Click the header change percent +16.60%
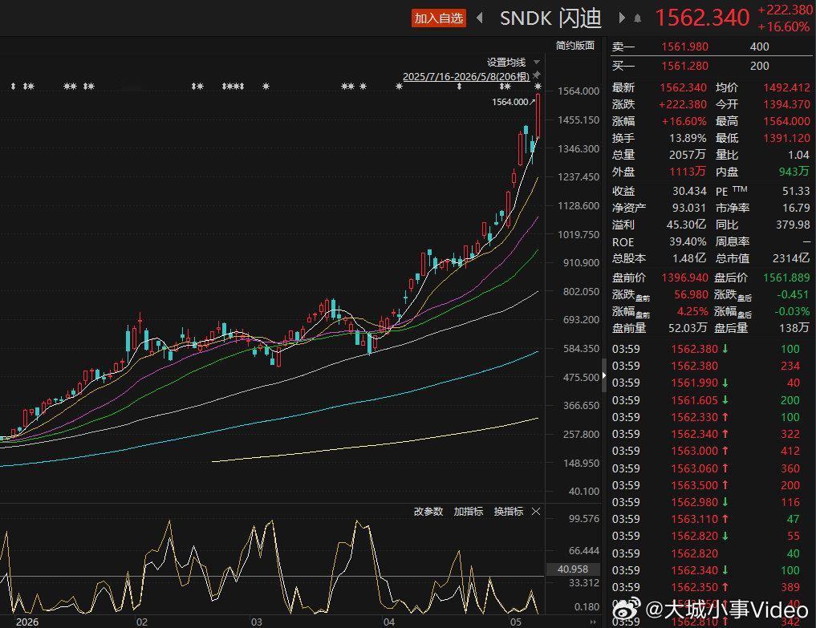Viewport: 816px width, 628px height. tap(783, 27)
